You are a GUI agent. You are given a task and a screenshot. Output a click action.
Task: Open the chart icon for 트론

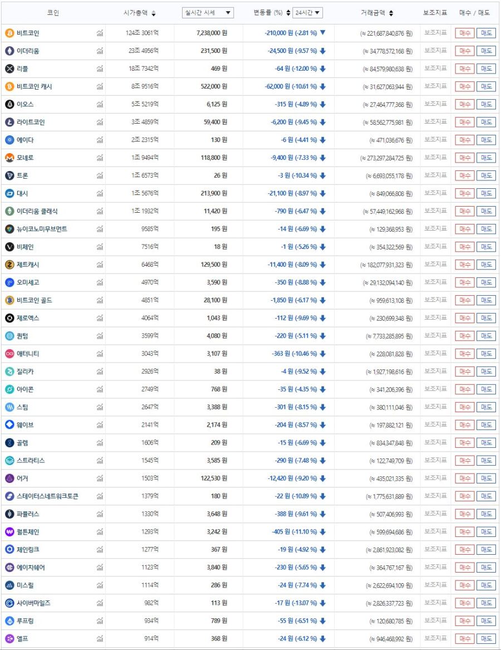click(100, 176)
